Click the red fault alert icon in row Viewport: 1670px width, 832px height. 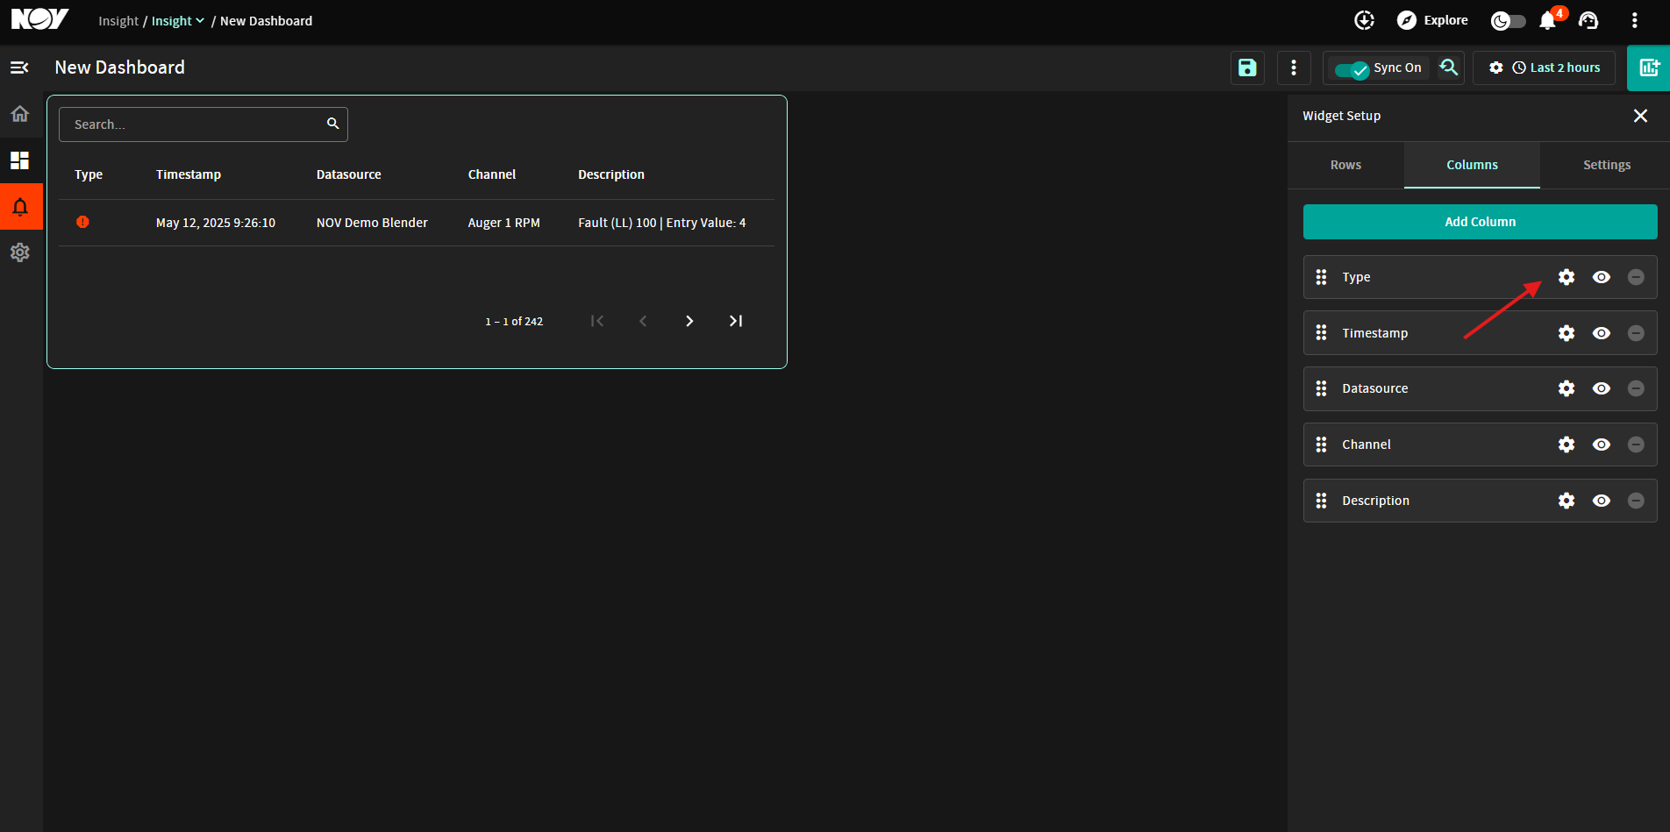[82, 222]
